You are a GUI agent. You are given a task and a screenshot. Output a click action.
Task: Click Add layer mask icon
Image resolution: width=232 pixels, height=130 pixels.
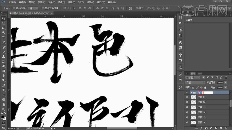pos(206,128)
